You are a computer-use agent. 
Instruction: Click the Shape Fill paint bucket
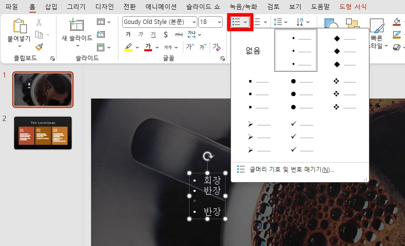pos(397,22)
